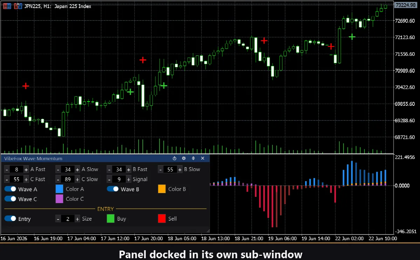Click the A Slow number field
Screen dimensions: 420x260
(x=68, y=169)
